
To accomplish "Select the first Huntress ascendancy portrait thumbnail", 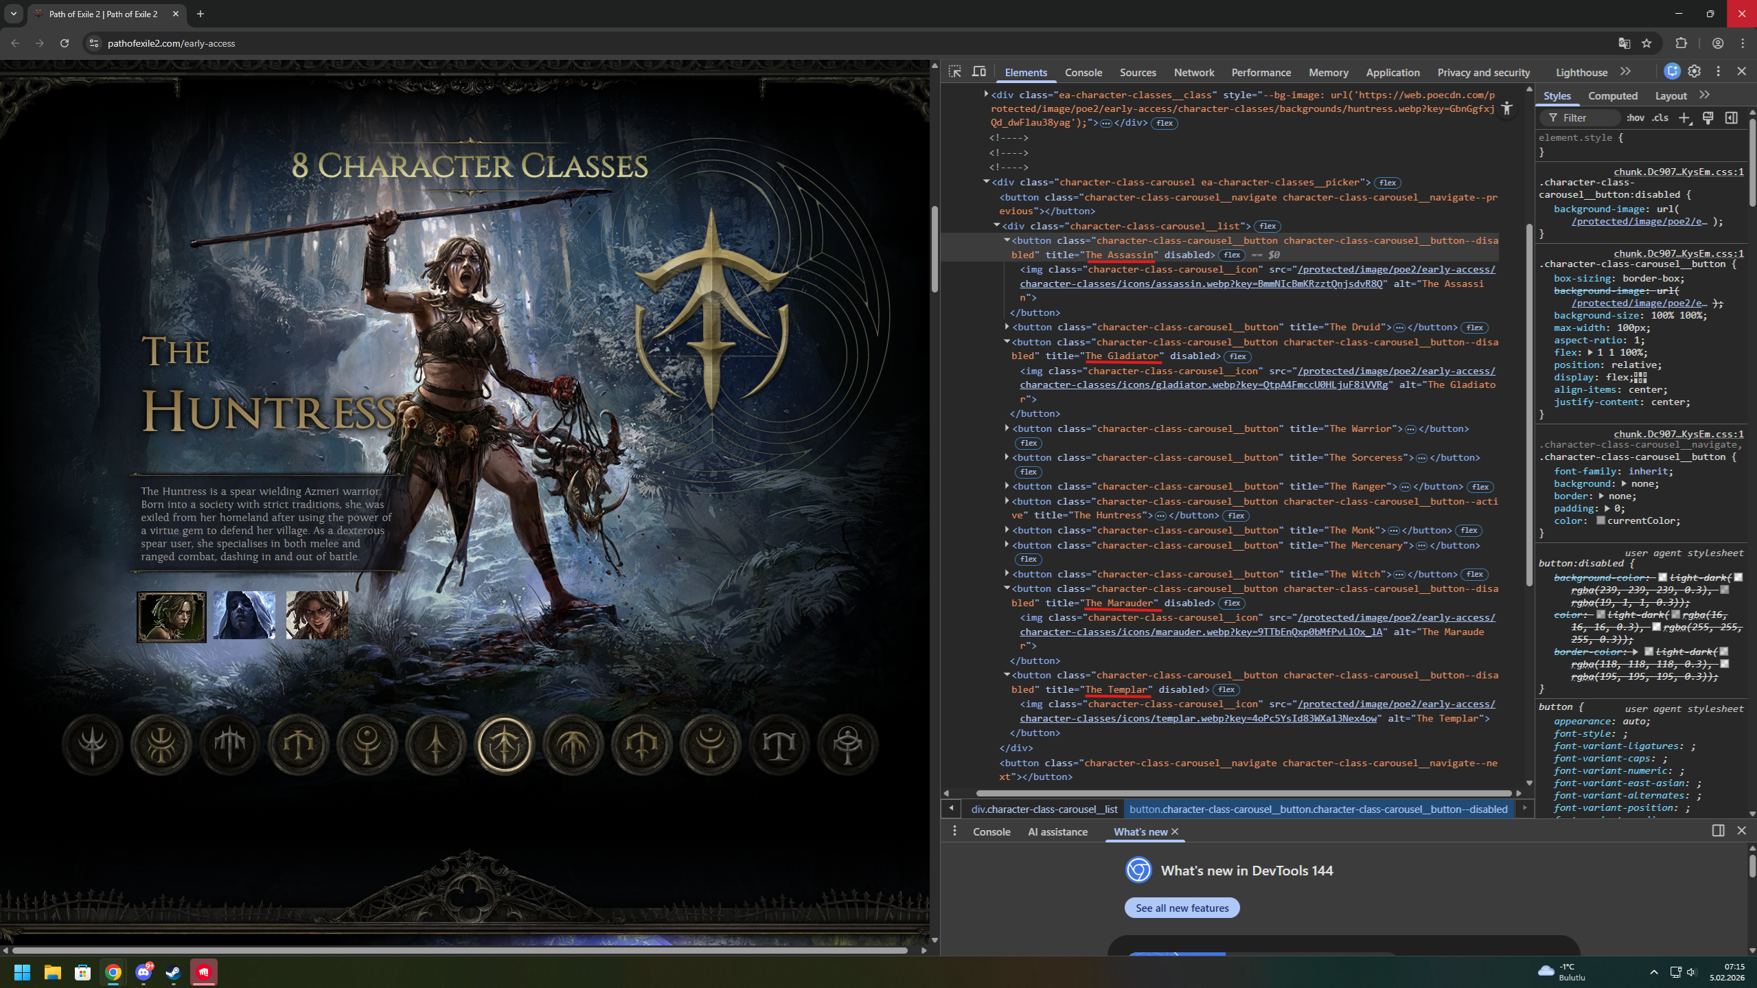I will (172, 617).
